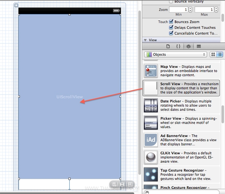Click the Tap Gesture Recognizer description
Image resolution: width=225 pixels, height=194 pixels.
pos(186,174)
